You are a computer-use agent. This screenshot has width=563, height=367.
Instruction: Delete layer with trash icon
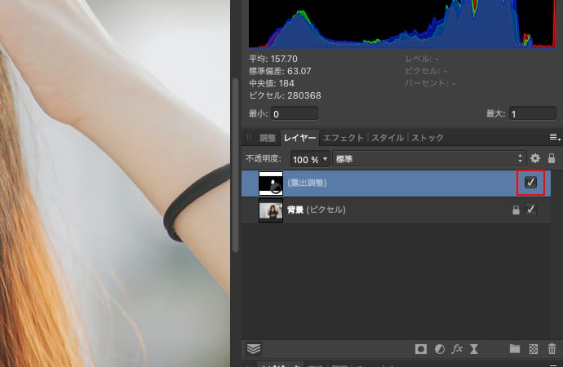552,349
